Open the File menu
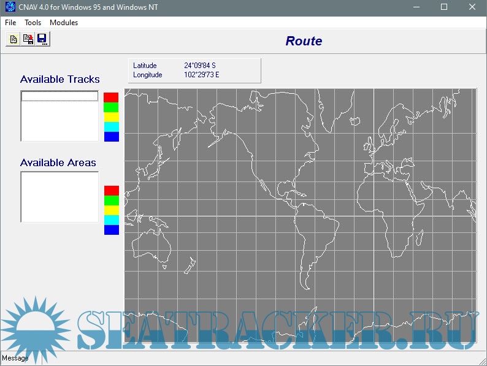Viewport: 487px width, 366px height. point(10,23)
